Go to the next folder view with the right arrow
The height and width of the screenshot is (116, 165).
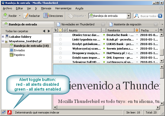pos(49,31)
